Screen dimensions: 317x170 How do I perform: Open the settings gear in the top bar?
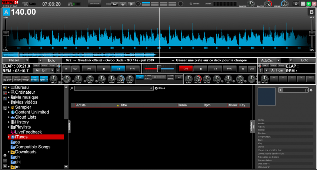295,4
